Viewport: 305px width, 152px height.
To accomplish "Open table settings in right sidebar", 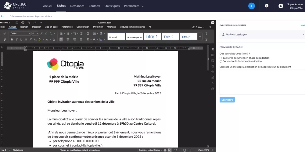I will 212,55.
